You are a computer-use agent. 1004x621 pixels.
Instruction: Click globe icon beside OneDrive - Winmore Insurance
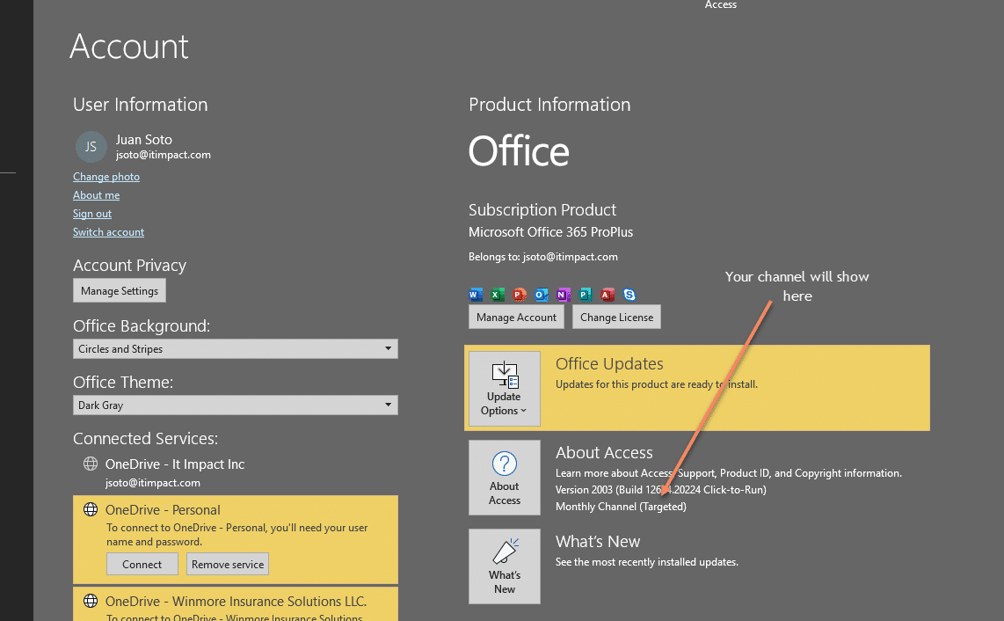click(x=91, y=601)
